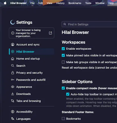Open Privacy and security settings
The width and height of the screenshot is (117, 123).
pyautogui.click(x=31, y=73)
